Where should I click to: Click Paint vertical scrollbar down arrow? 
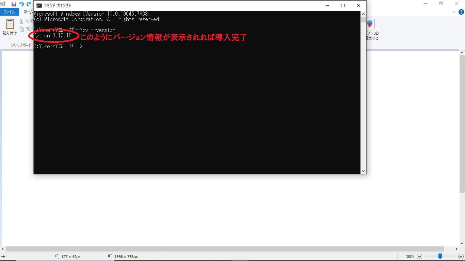(462, 243)
